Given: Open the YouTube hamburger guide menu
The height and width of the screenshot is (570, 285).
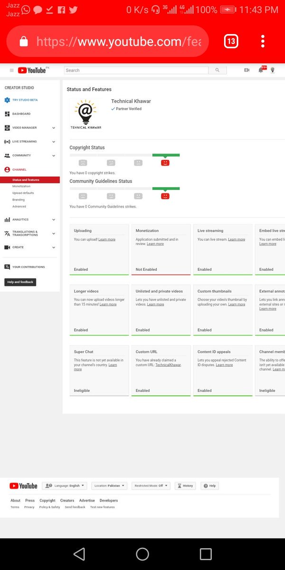Looking at the screenshot, I should (12, 70).
